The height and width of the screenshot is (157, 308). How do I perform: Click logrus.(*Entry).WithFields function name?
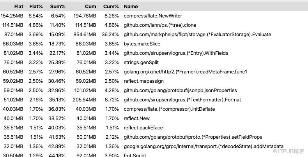tap(176, 53)
